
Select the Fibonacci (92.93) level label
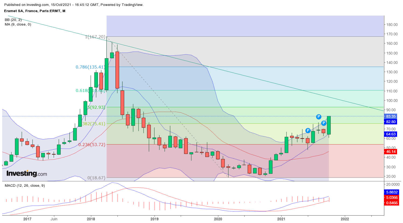pyautogui.click(x=96, y=107)
